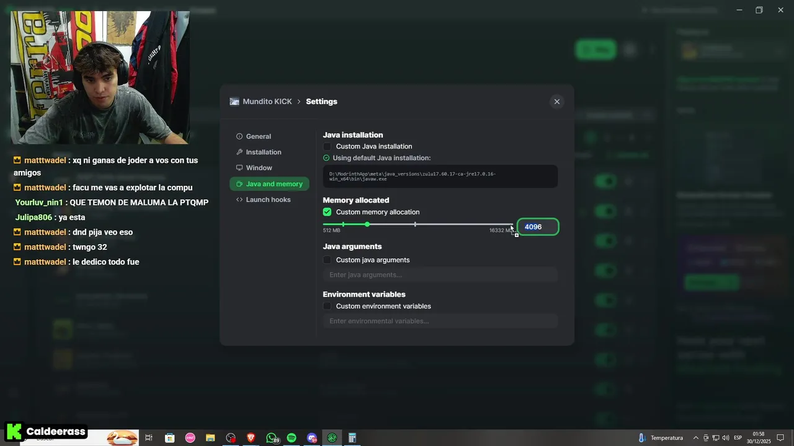
Task: Click the Java arguments heading
Action: pyautogui.click(x=352, y=247)
